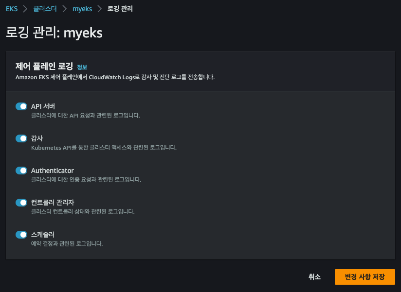Navigate to myeks cluster breadcrumb
Image resolution: width=401 pixels, height=292 pixels.
[82, 9]
